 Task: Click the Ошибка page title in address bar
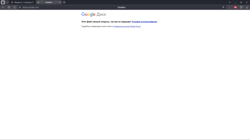(121, 7)
